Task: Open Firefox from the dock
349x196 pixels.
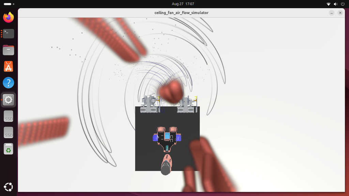Action: [9, 17]
